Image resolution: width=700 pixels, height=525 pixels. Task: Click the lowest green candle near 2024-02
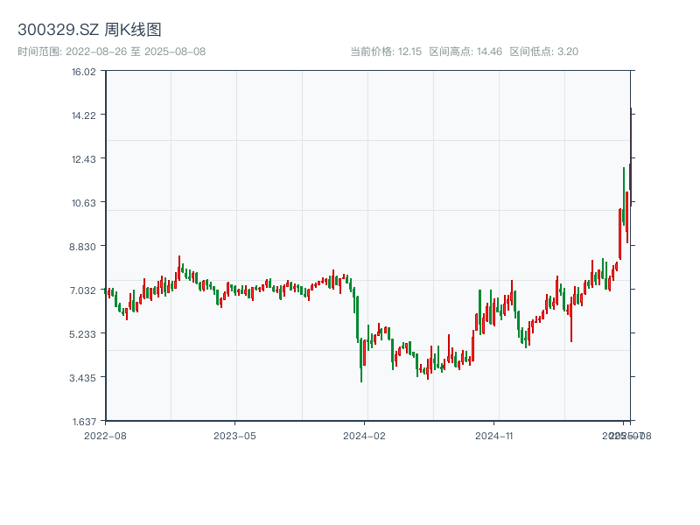[361, 360]
